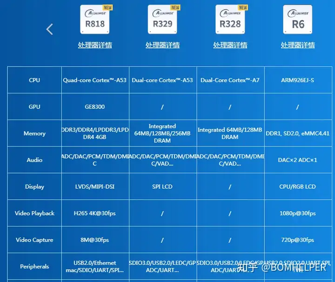Select the GE8300 GPU cell
This screenshot has height=282, width=335.
95,107
